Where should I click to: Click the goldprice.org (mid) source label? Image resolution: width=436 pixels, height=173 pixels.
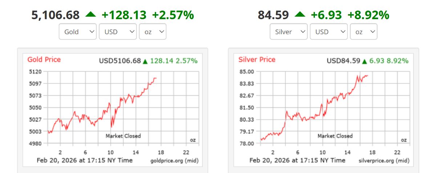tap(174, 160)
